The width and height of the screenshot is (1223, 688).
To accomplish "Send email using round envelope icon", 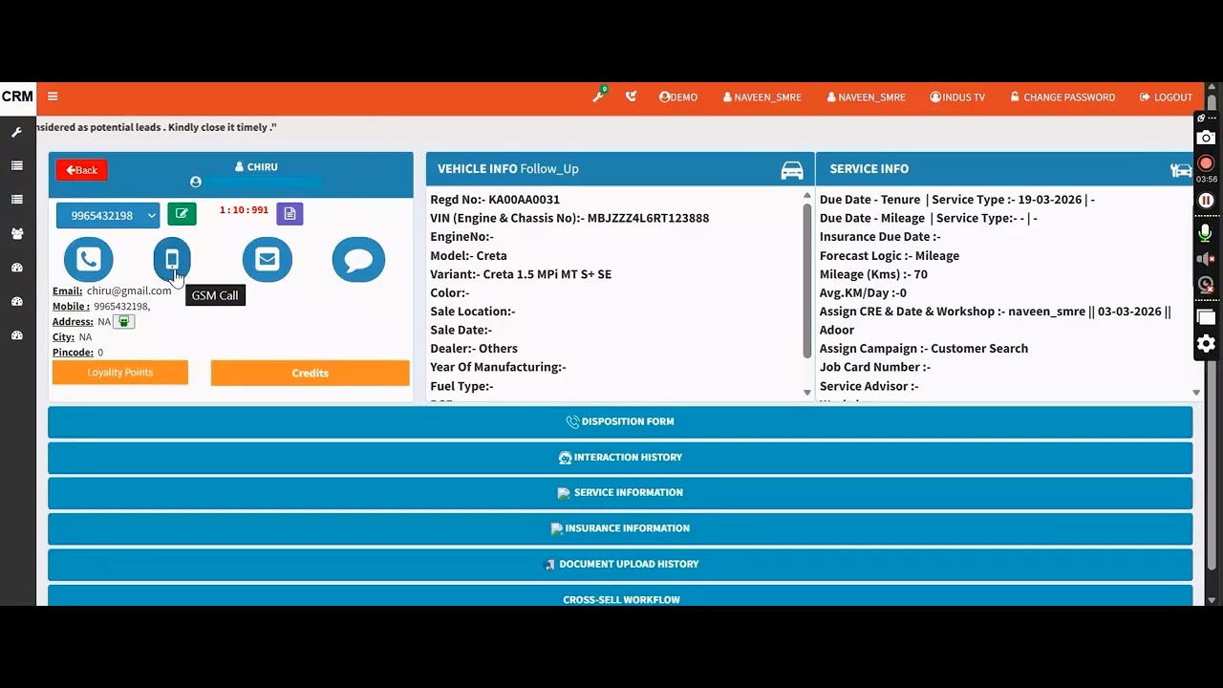I will click(268, 259).
